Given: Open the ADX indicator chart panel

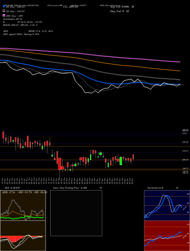Looking at the screenshot, I should click(x=23, y=205).
